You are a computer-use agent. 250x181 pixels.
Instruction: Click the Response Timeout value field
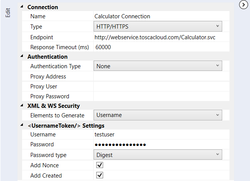point(160,47)
